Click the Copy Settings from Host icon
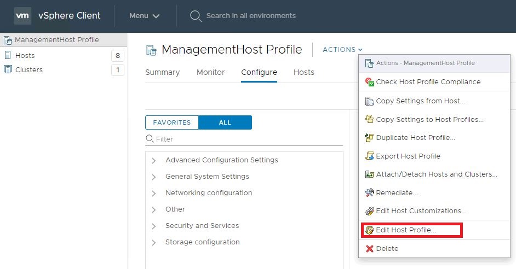516x269 pixels. coord(369,101)
